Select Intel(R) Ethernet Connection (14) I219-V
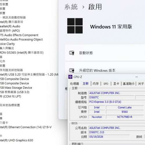 click(x=26, y=127)
